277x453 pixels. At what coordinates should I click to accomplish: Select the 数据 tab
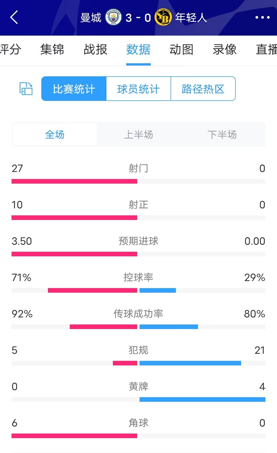coord(138,49)
